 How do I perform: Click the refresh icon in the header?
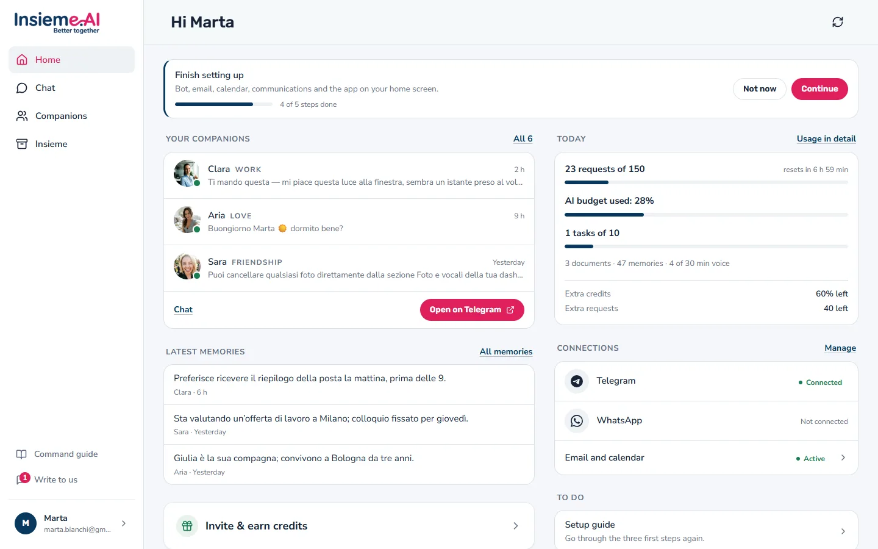(x=838, y=22)
